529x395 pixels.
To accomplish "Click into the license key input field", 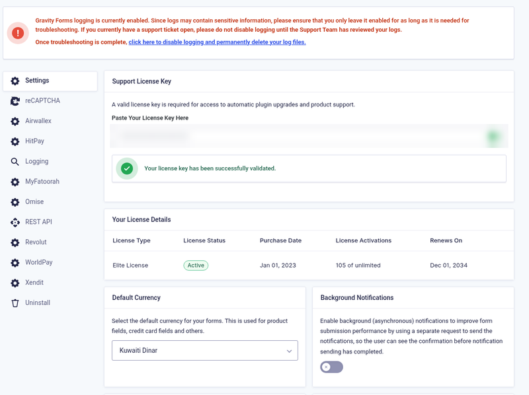I will 309,136.
